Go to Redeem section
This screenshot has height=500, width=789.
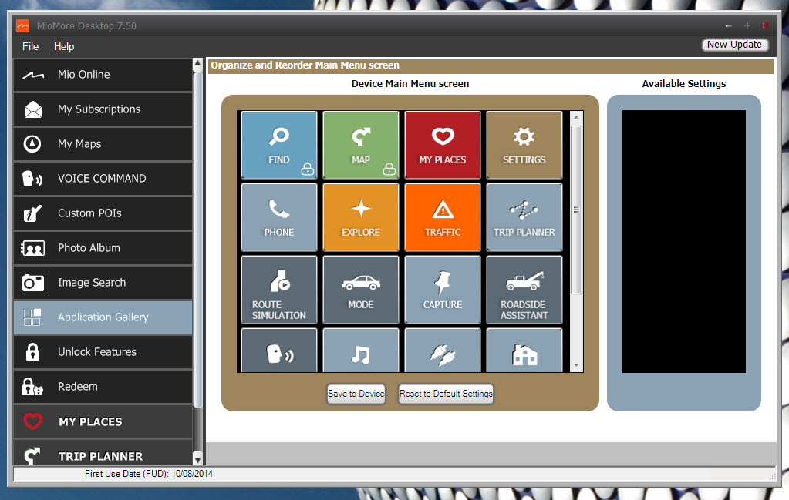pos(103,387)
